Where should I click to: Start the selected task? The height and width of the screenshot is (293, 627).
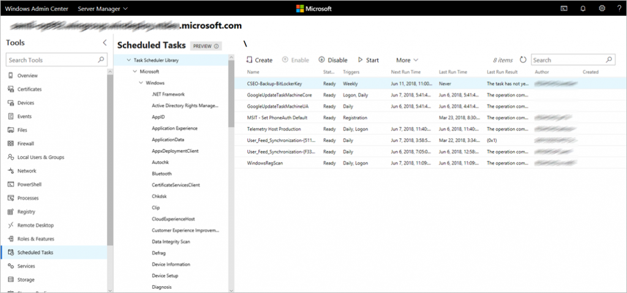tap(368, 60)
